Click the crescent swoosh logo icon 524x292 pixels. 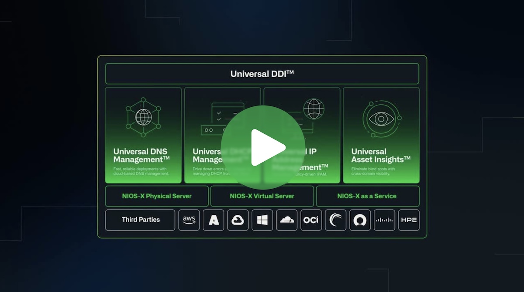pyautogui.click(x=336, y=220)
